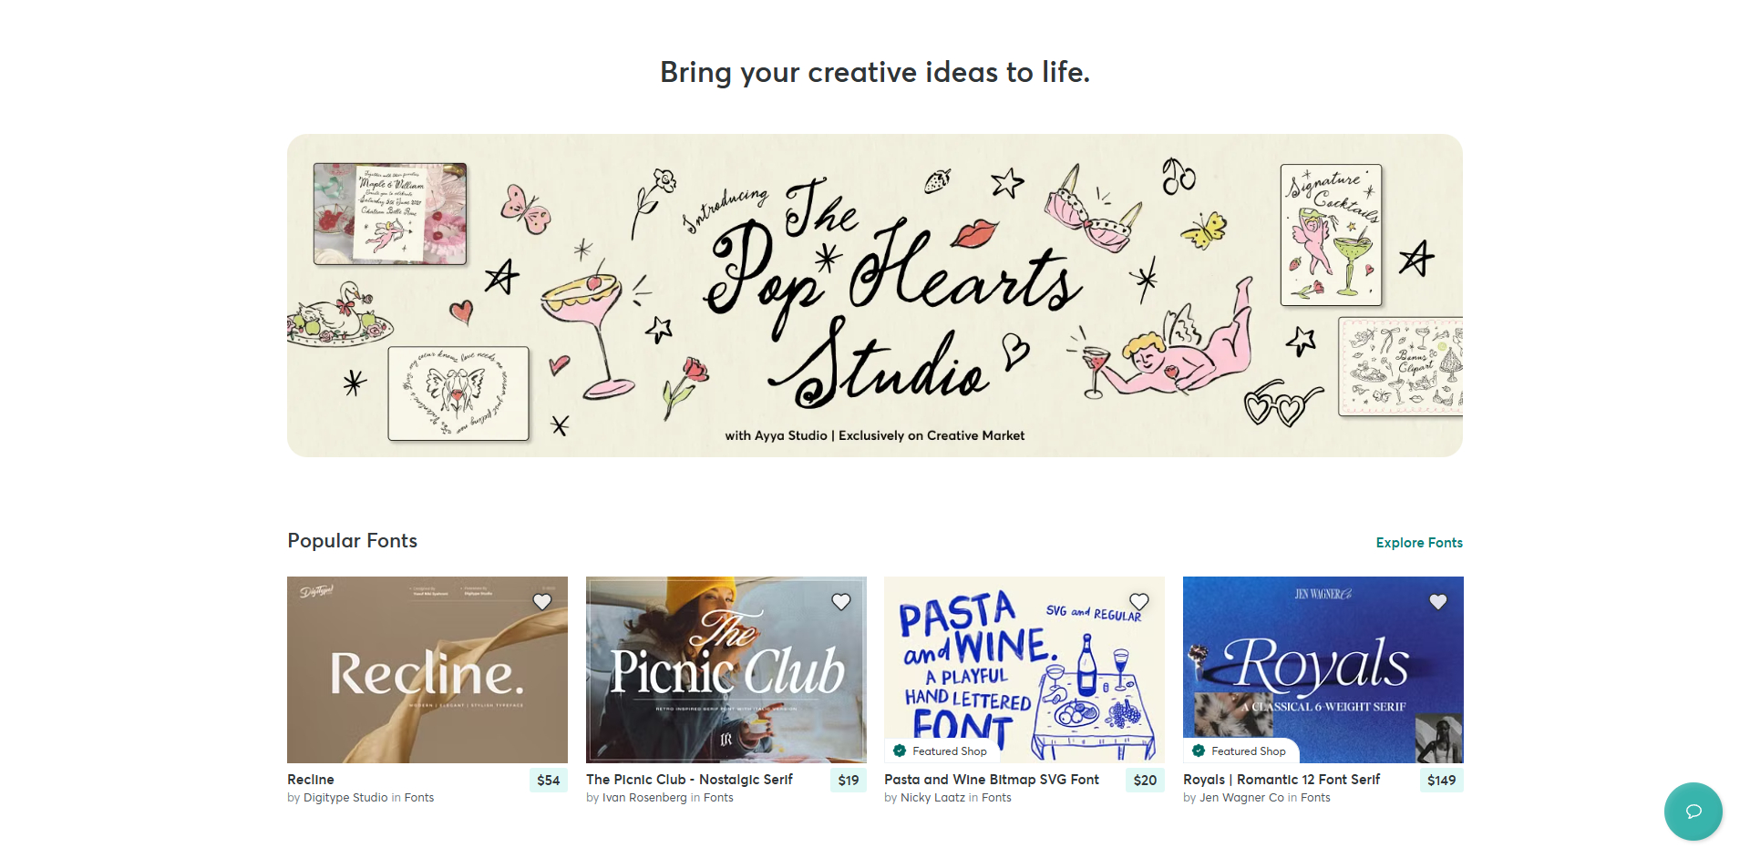Favorite the Recline font with heart icon
The height and width of the screenshot is (868, 1750).
[x=542, y=602]
